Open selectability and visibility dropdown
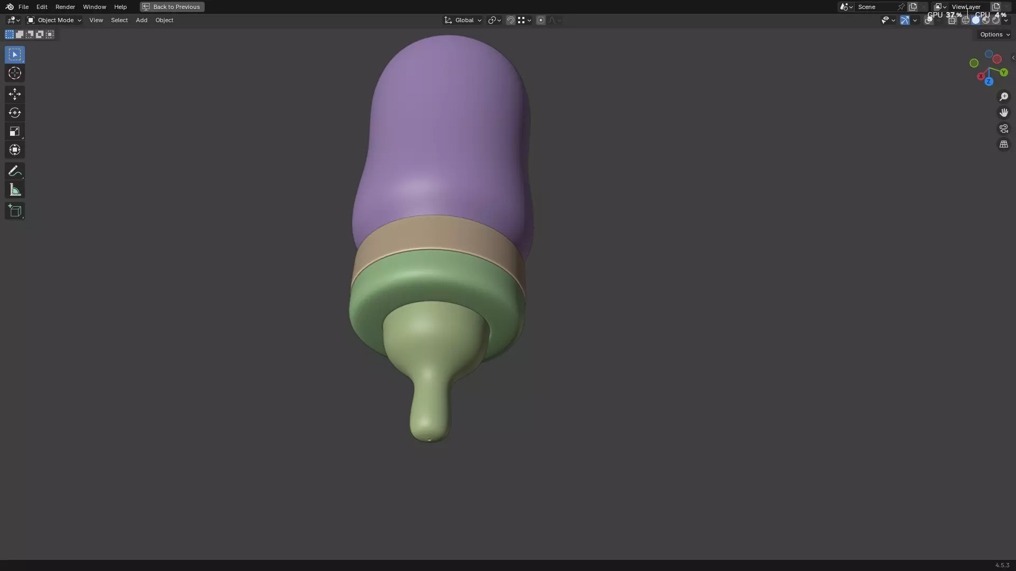This screenshot has height=571, width=1016. (888, 20)
